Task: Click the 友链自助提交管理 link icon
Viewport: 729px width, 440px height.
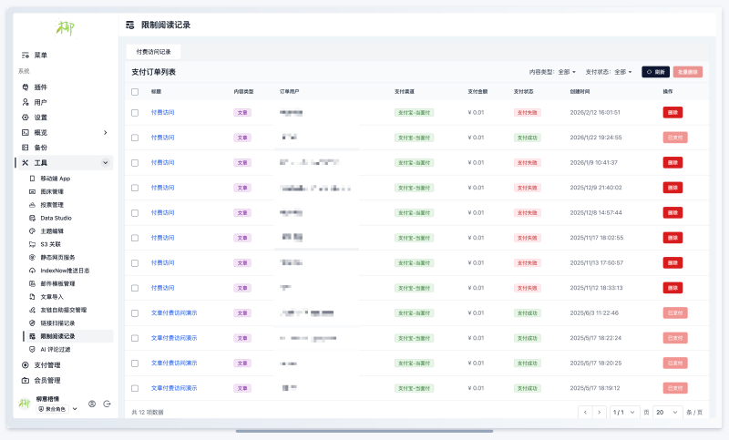Action: coord(32,310)
